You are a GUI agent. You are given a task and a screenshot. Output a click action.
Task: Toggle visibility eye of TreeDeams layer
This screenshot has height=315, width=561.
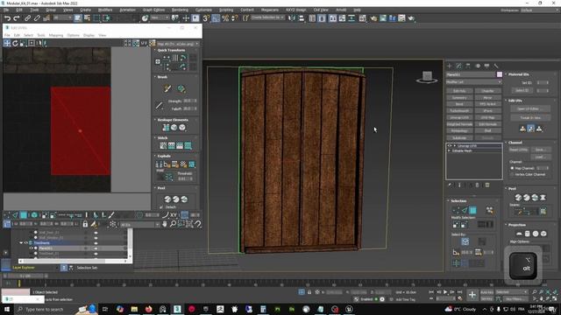(25, 243)
